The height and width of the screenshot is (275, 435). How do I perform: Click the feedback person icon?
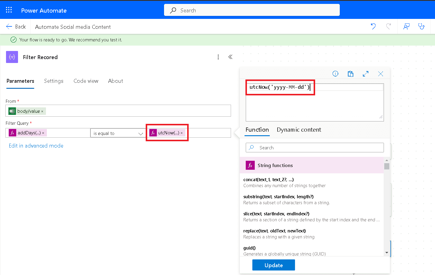tap(406, 26)
